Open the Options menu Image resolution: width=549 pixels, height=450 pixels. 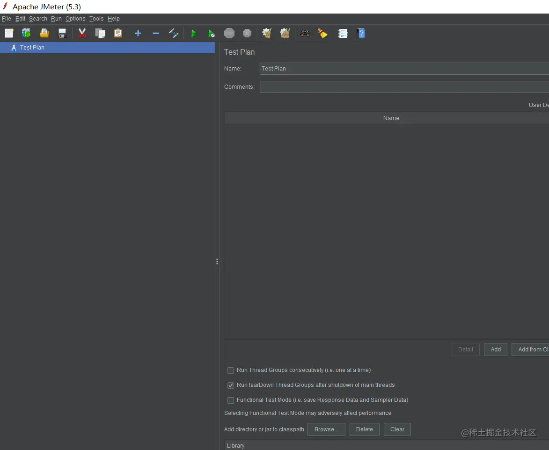point(75,19)
